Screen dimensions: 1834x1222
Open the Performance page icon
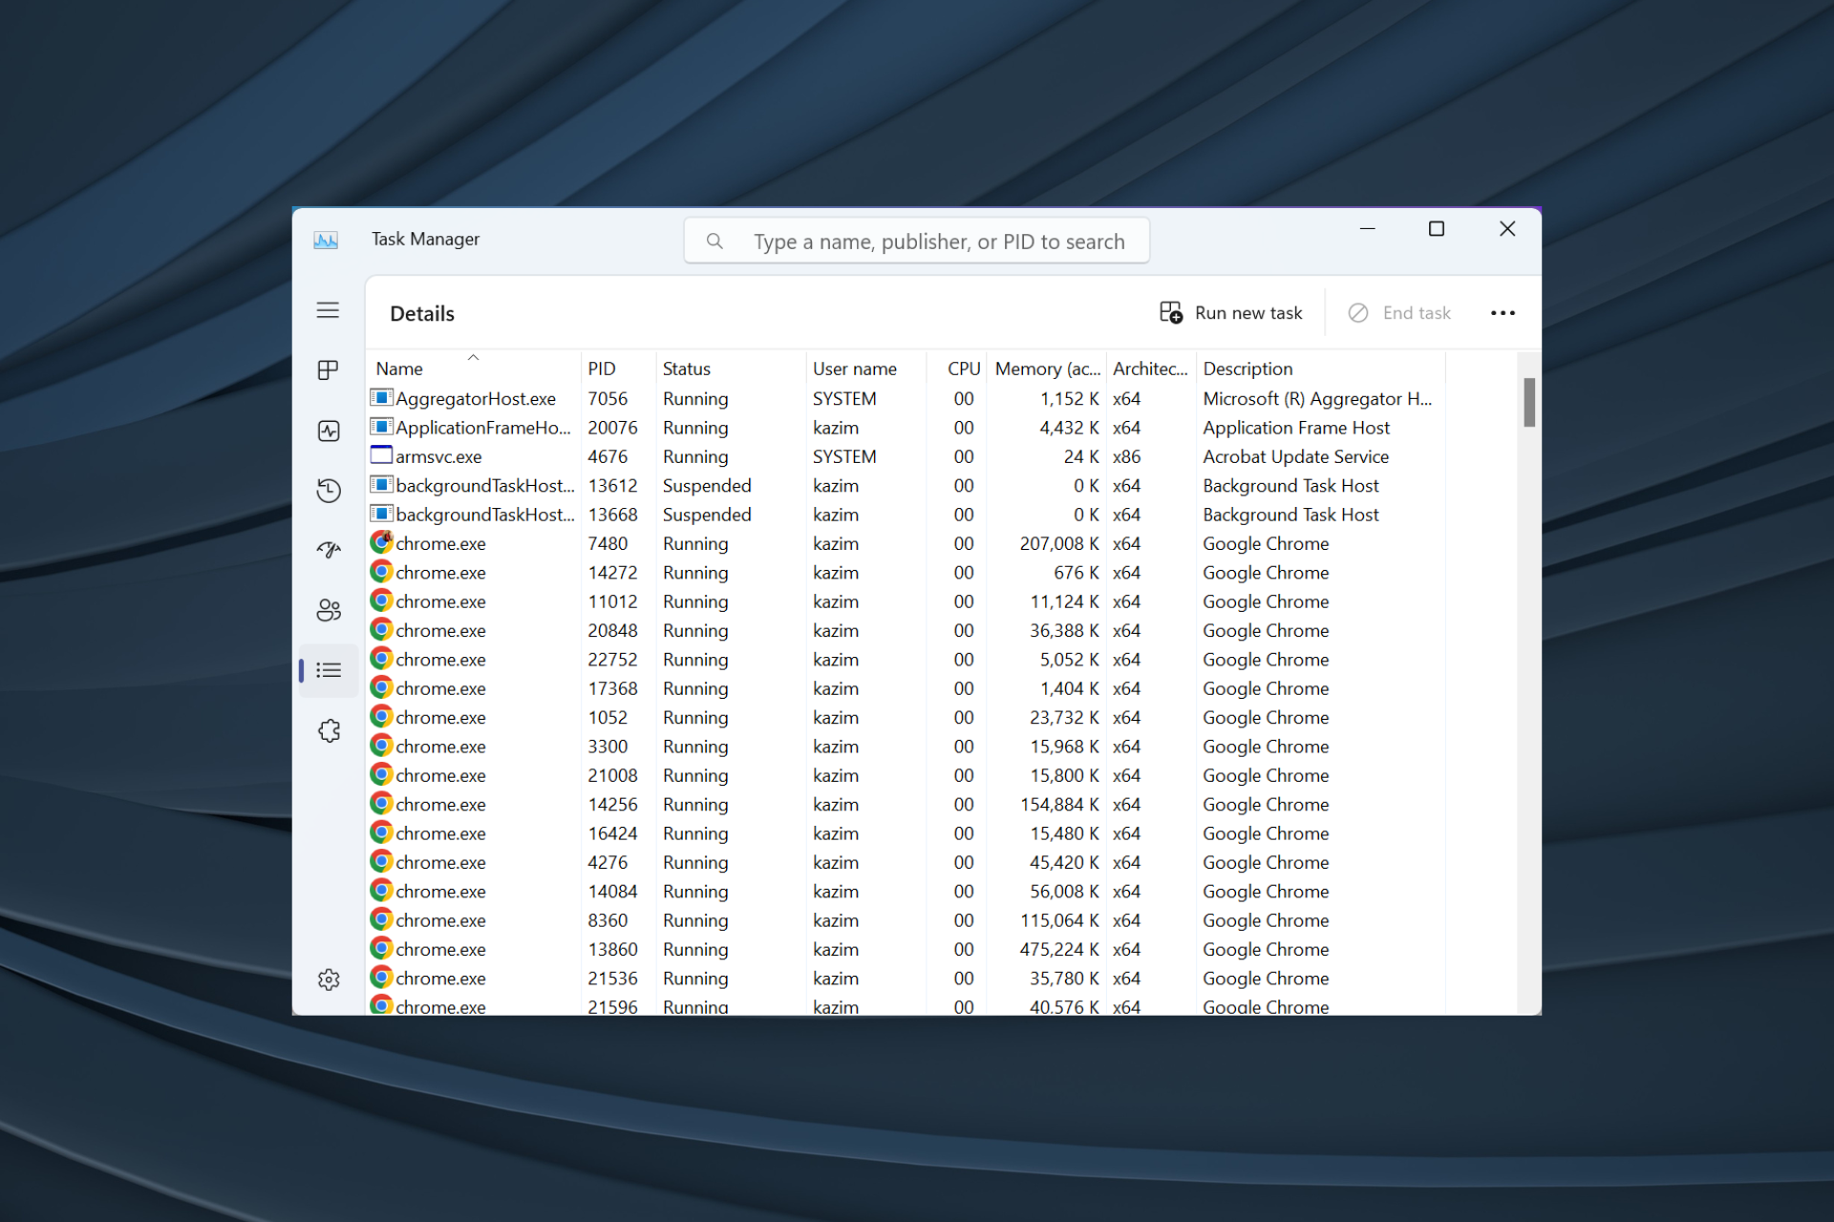pyautogui.click(x=329, y=431)
